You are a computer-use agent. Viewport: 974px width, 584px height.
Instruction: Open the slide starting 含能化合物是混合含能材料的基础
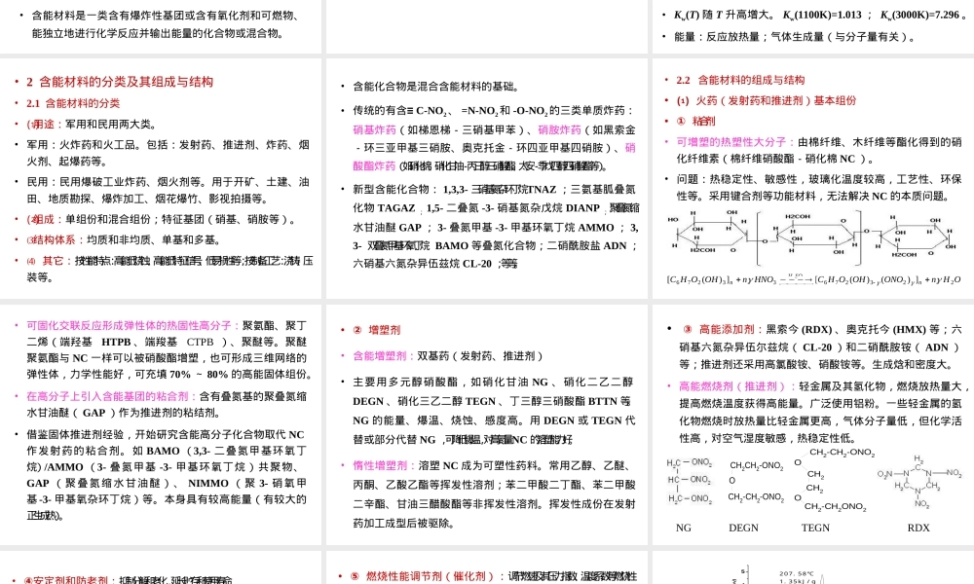(487, 179)
